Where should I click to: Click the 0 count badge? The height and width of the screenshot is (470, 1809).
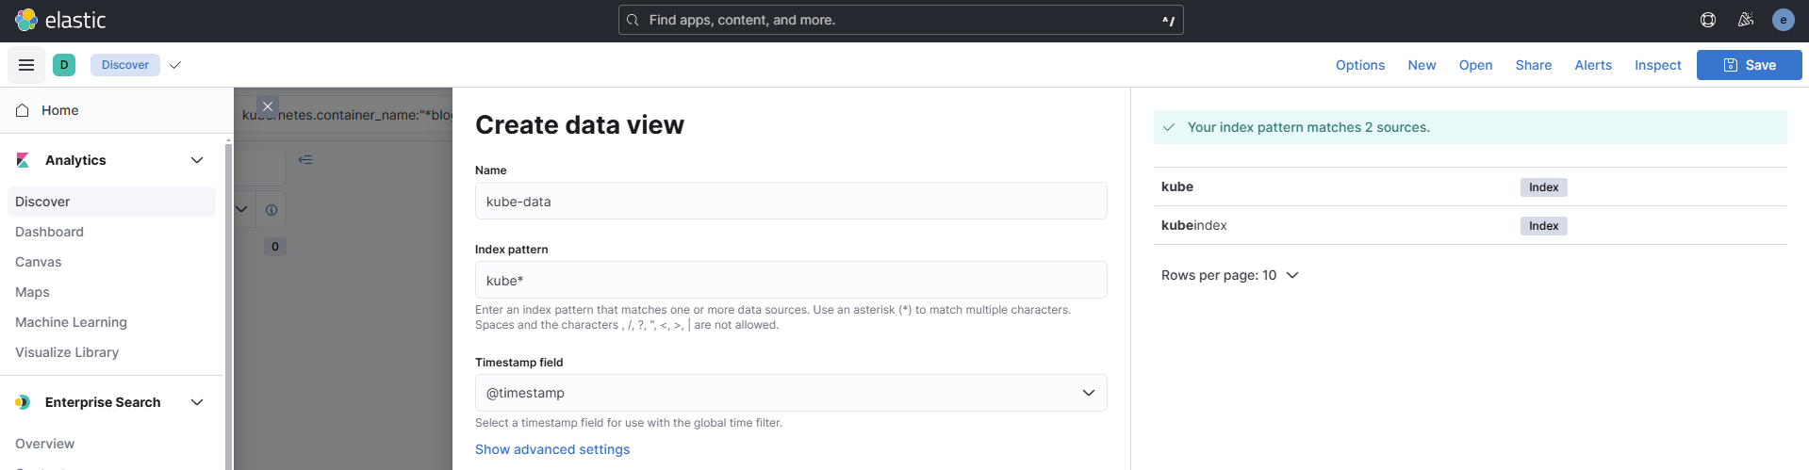click(x=275, y=247)
